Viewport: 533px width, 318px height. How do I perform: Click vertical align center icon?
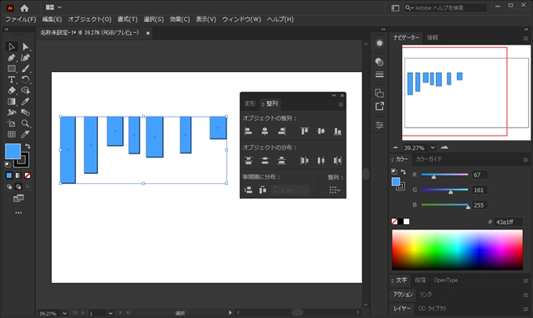(321, 131)
